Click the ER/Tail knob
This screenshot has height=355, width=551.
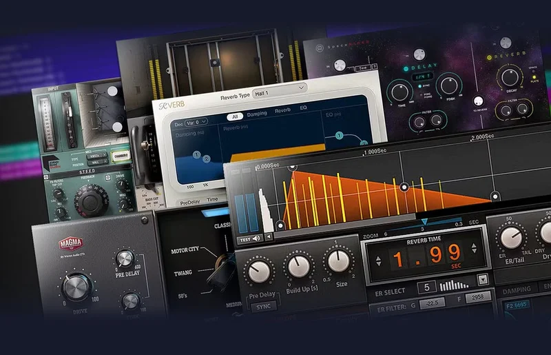(511, 238)
